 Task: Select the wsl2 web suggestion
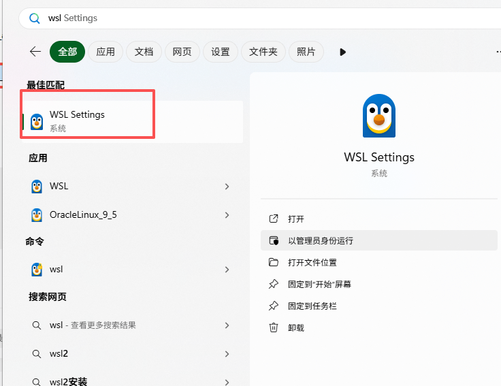pyautogui.click(x=133, y=354)
